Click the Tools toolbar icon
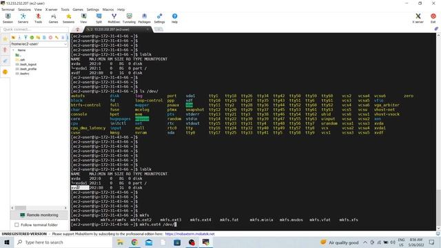Viewport: 441px width, 248px height. 39,19
